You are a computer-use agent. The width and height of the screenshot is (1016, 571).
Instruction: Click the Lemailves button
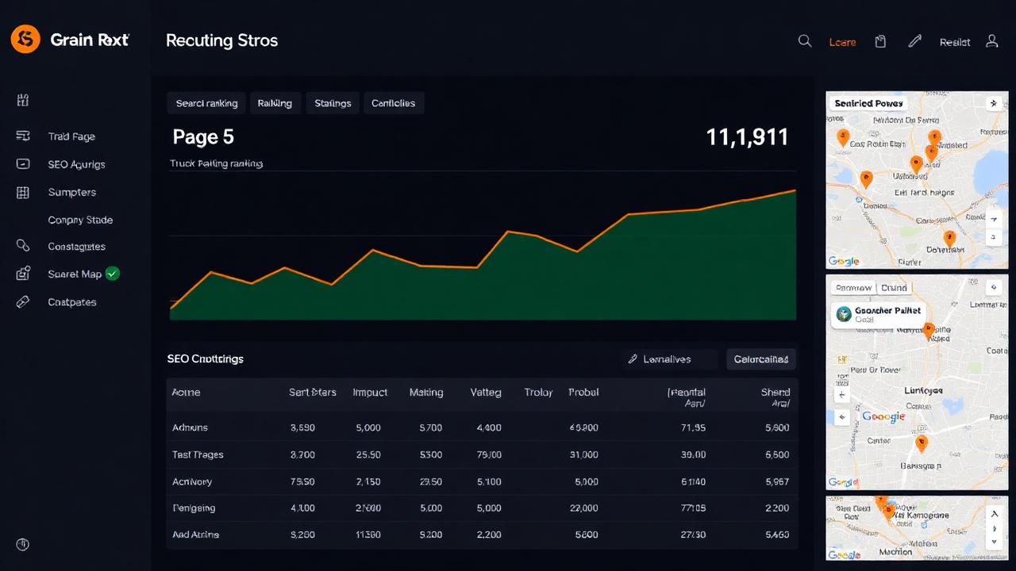[x=669, y=359]
